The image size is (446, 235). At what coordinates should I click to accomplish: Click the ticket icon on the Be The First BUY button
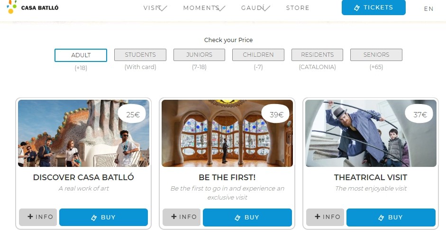tap(237, 218)
